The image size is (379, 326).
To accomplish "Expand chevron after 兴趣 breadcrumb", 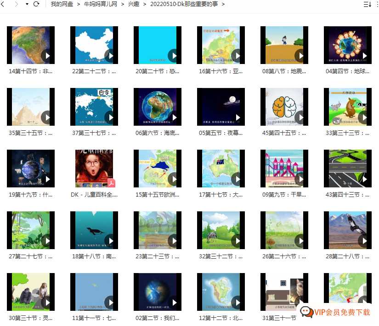I will (x=145, y=4).
